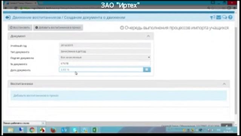241x136 pixels.
Task: Open Firefox from the taskbar
Action: pyautogui.click(x=53, y=130)
